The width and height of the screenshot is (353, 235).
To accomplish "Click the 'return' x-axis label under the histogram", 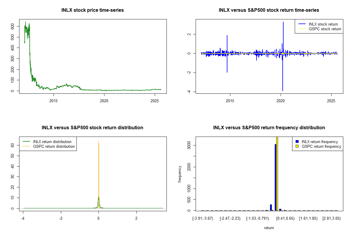I will [269, 228].
